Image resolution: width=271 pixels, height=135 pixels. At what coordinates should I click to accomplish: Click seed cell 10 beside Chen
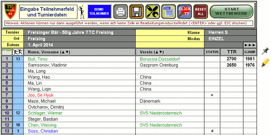pyautogui.click(x=18, y=125)
